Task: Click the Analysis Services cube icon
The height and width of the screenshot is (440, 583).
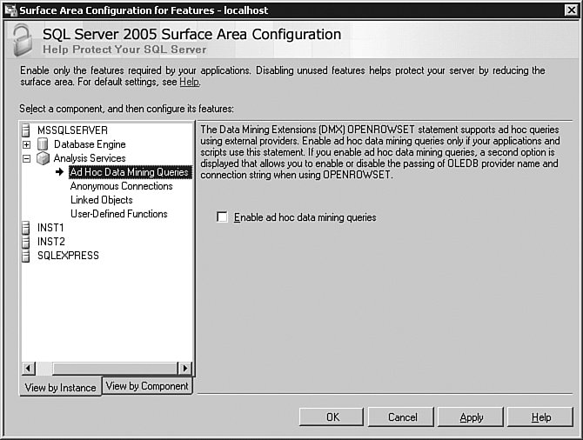Action: 44,158
